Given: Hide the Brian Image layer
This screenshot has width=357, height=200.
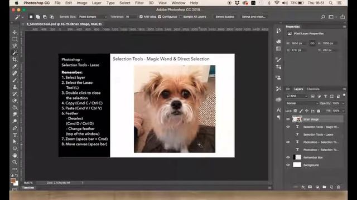Looking at the screenshot, I should 288,119.
